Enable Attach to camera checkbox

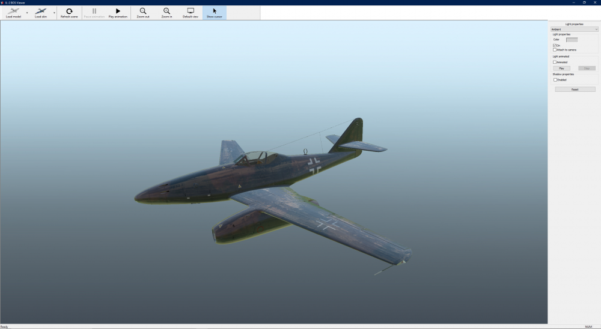555,50
